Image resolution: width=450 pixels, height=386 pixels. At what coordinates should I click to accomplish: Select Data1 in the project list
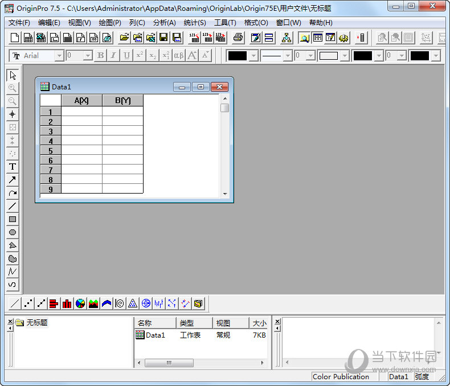pyautogui.click(x=156, y=335)
